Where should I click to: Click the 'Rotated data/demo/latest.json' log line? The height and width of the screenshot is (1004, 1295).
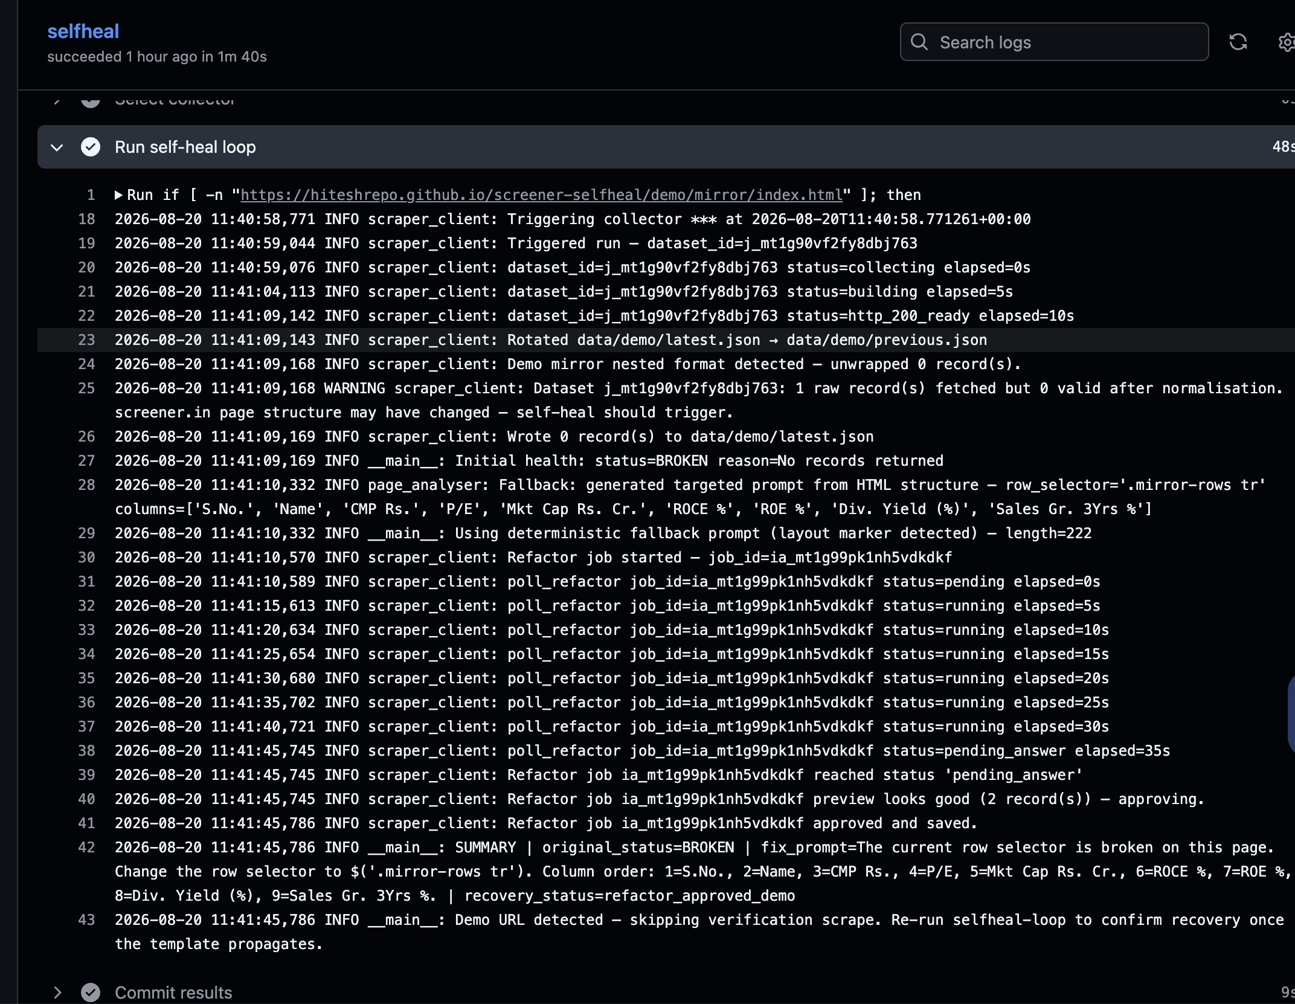click(x=551, y=340)
